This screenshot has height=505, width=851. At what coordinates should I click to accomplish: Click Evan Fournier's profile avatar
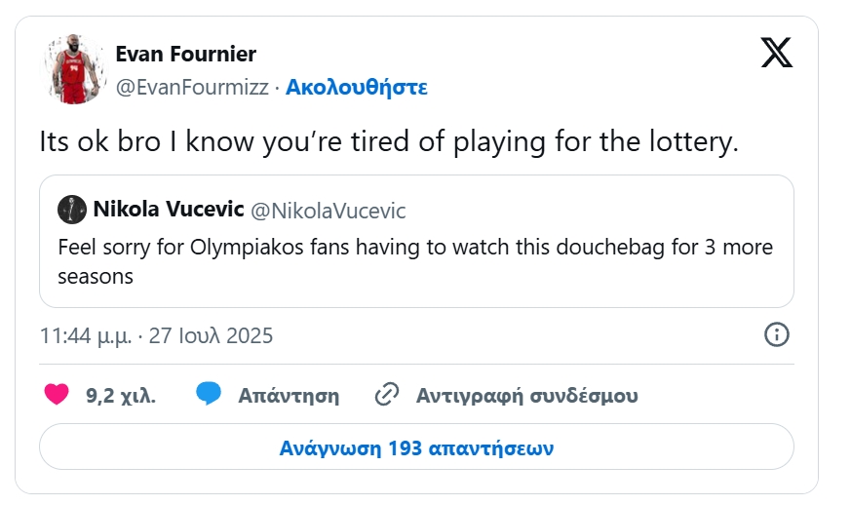pyautogui.click(x=72, y=71)
